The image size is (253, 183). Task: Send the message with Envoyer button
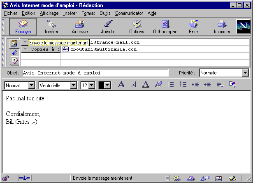point(23,27)
